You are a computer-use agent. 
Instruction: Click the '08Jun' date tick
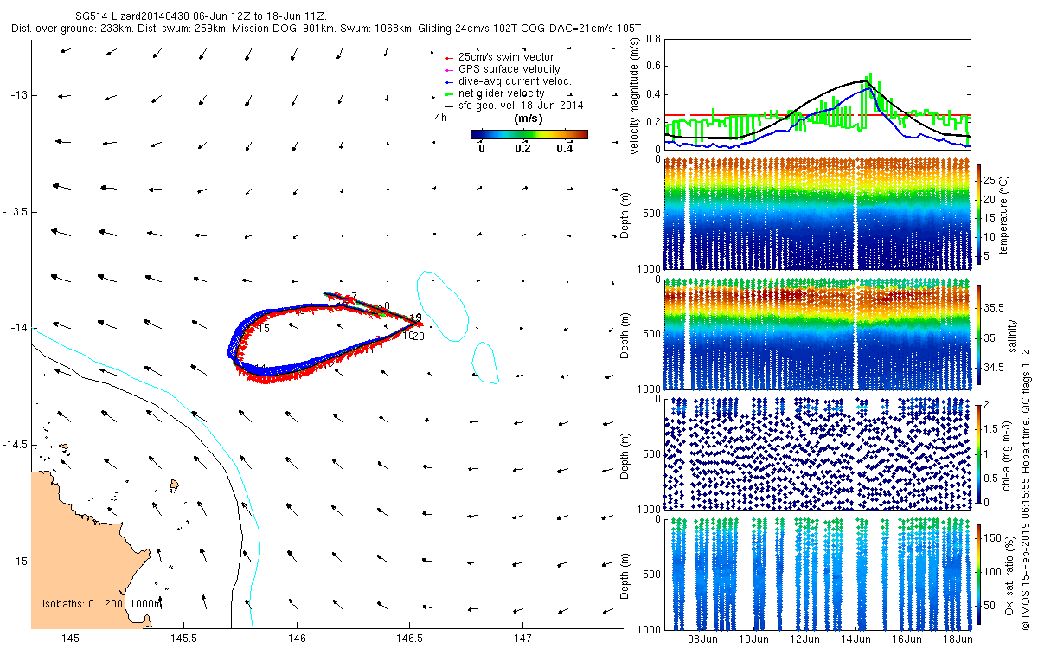pos(702,640)
